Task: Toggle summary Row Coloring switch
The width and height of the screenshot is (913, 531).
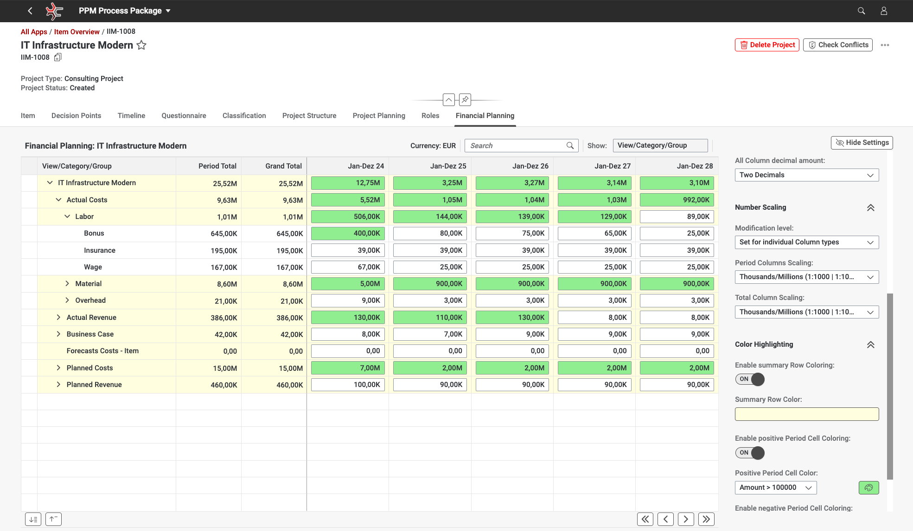Action: (750, 379)
